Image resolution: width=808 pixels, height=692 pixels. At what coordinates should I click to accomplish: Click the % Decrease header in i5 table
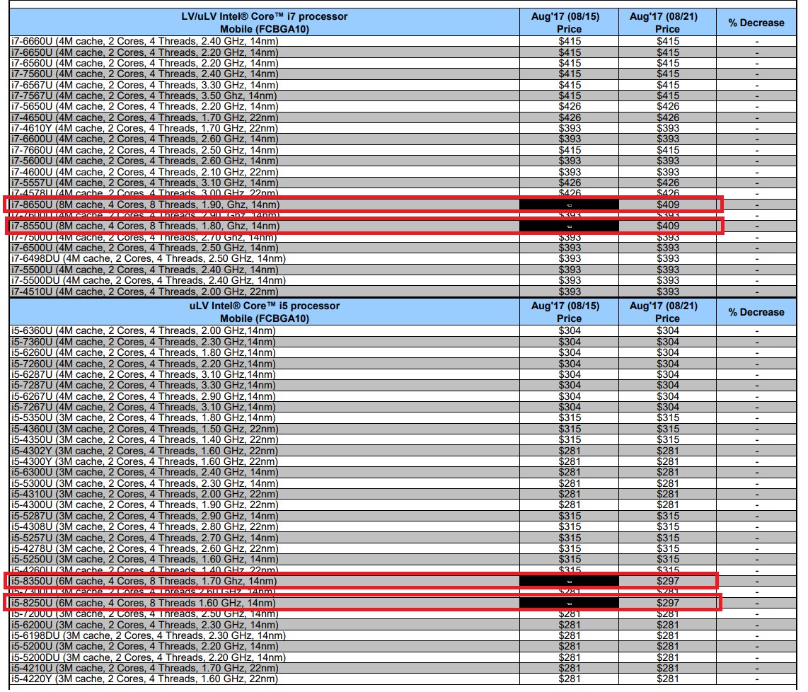756,312
